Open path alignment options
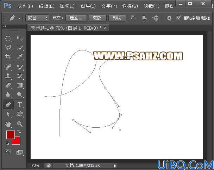This screenshot has height=170, width=214. [x=144, y=18]
